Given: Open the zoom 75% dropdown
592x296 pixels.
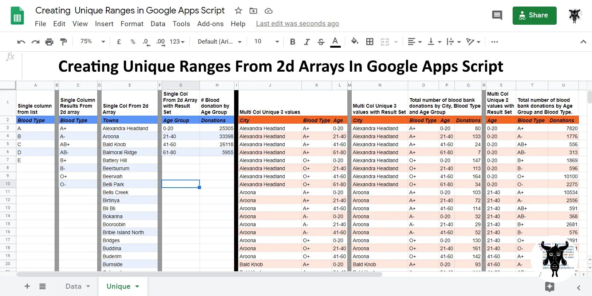Looking at the screenshot, I should click(92, 41).
